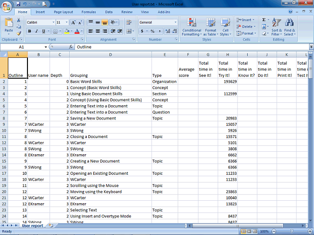Click the Delete cells button
Viewport: 314px width, 235px height.
click(246, 26)
